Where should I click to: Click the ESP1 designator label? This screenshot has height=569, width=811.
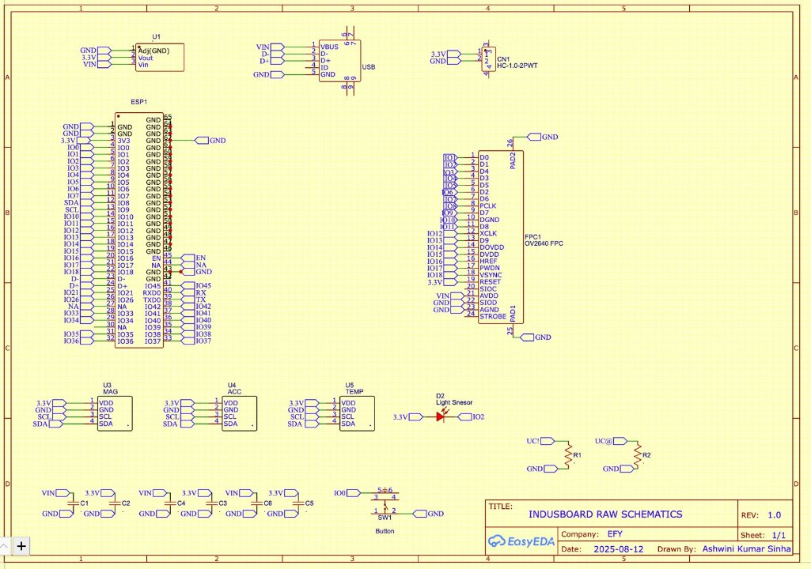(139, 102)
